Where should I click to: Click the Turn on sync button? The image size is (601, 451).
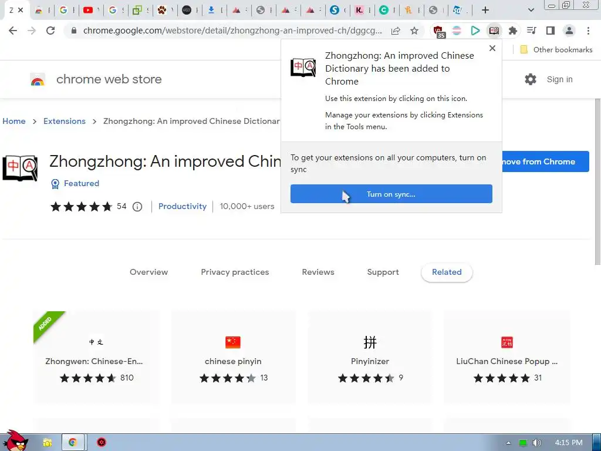pyautogui.click(x=391, y=194)
